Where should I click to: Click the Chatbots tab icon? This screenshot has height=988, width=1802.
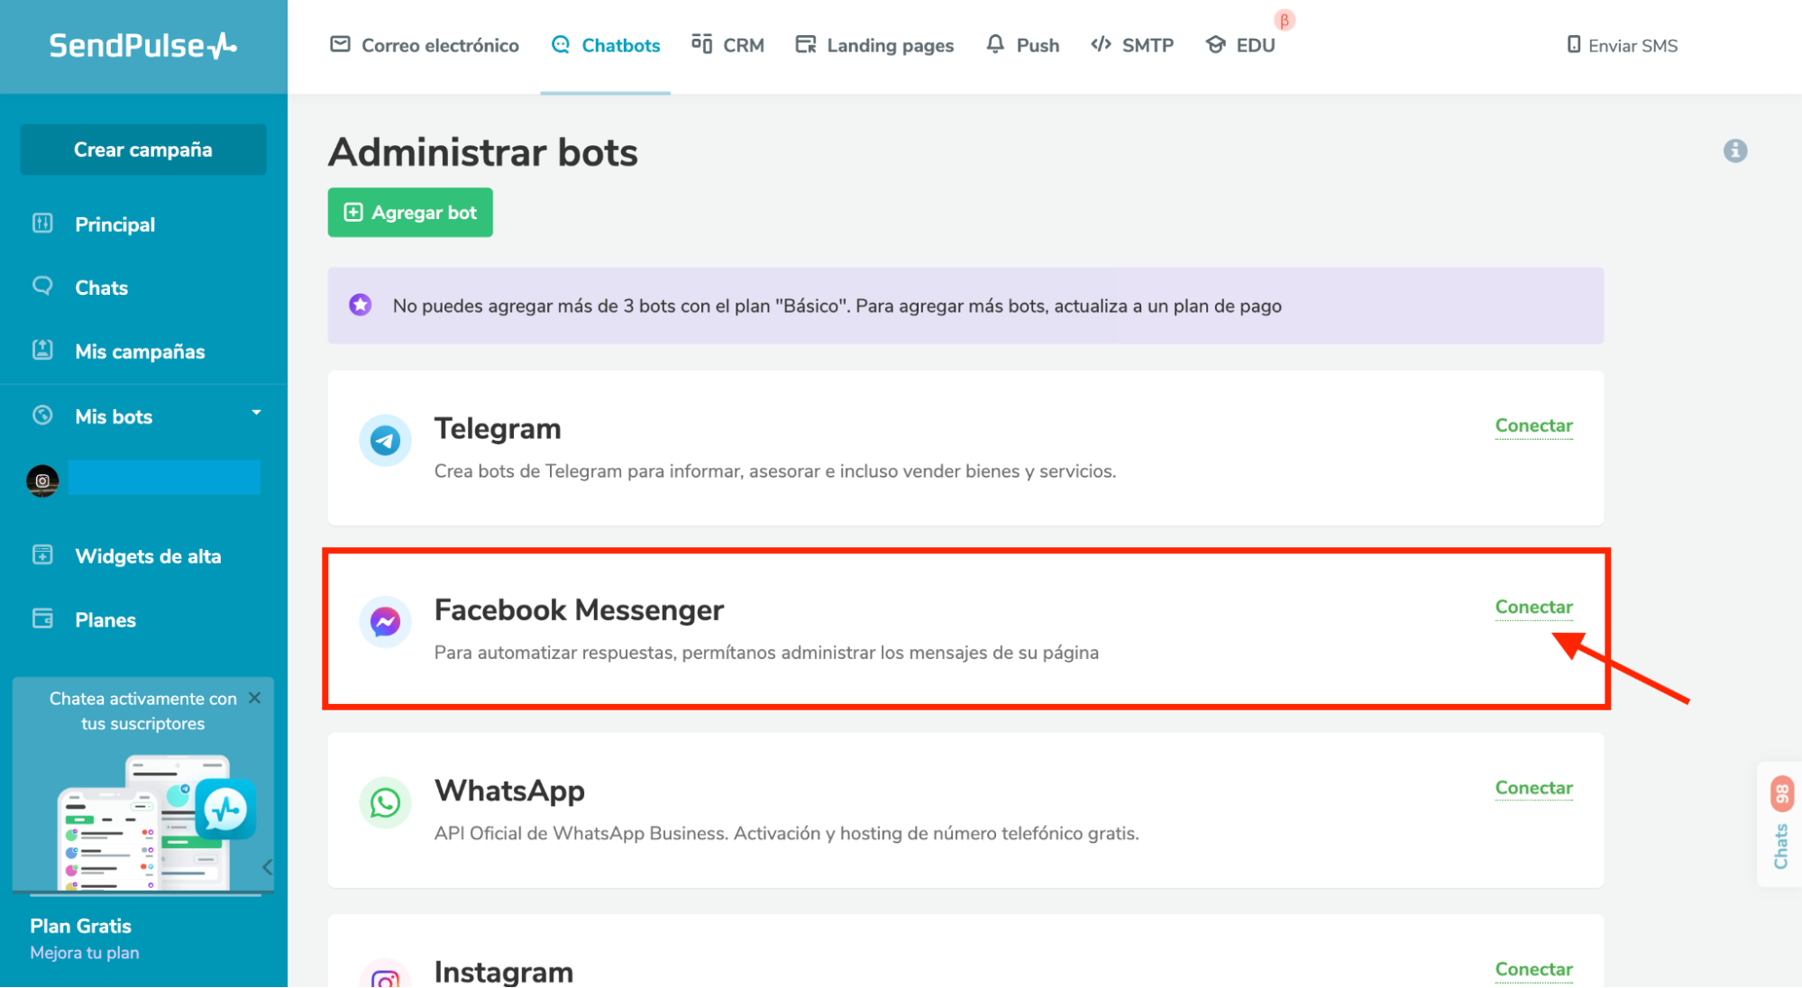coord(561,44)
